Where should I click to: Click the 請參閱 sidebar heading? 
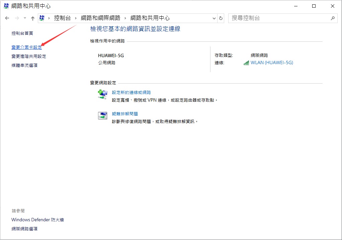[18, 211]
